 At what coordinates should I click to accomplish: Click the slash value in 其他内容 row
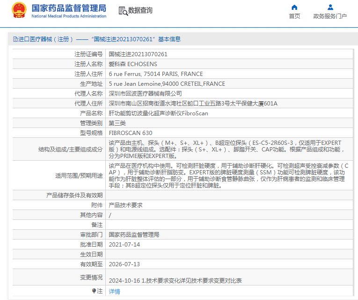[110, 215]
